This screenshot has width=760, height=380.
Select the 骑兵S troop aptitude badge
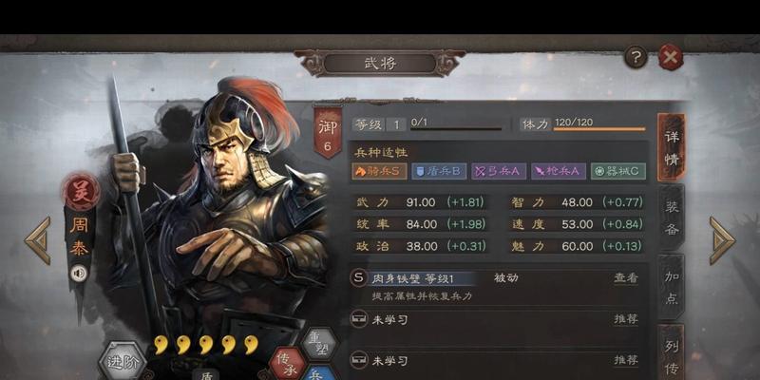point(379,171)
